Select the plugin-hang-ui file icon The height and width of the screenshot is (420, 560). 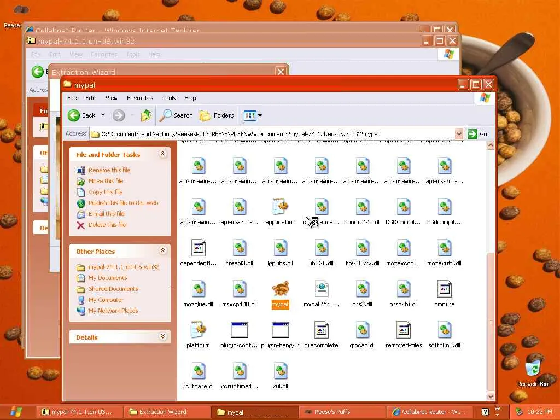pyautogui.click(x=281, y=330)
